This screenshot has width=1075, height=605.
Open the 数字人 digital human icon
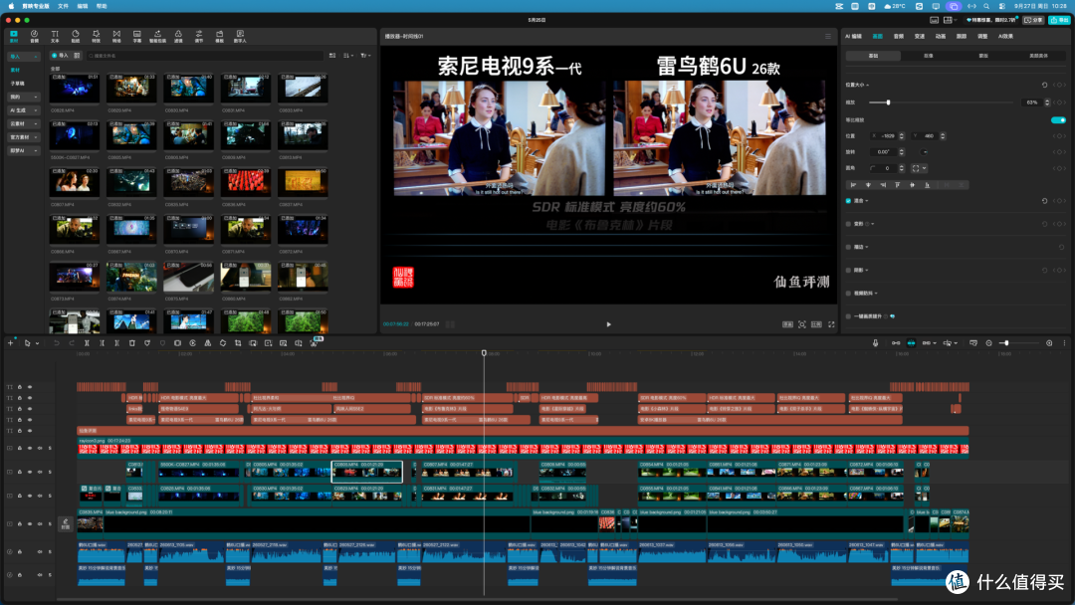click(240, 36)
